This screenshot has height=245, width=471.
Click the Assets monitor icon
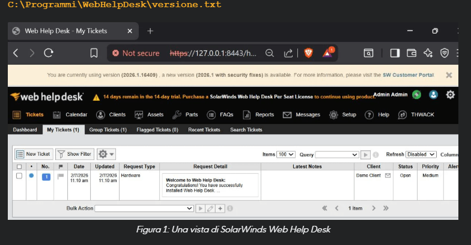click(x=139, y=115)
